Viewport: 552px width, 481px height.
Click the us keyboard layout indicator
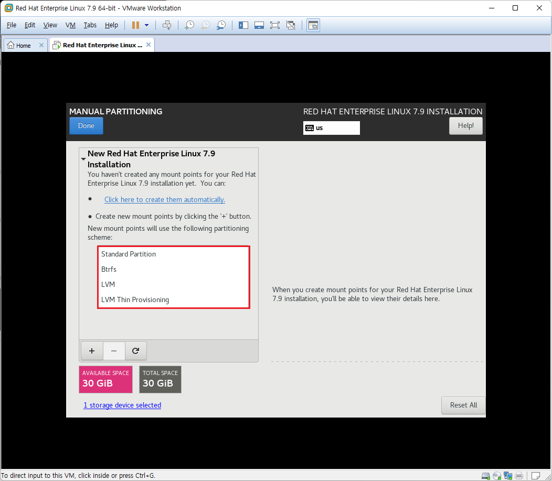(331, 128)
